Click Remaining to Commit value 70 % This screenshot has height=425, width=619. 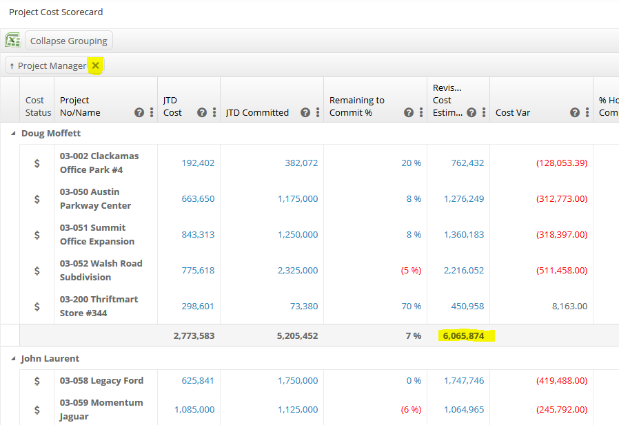(x=411, y=307)
